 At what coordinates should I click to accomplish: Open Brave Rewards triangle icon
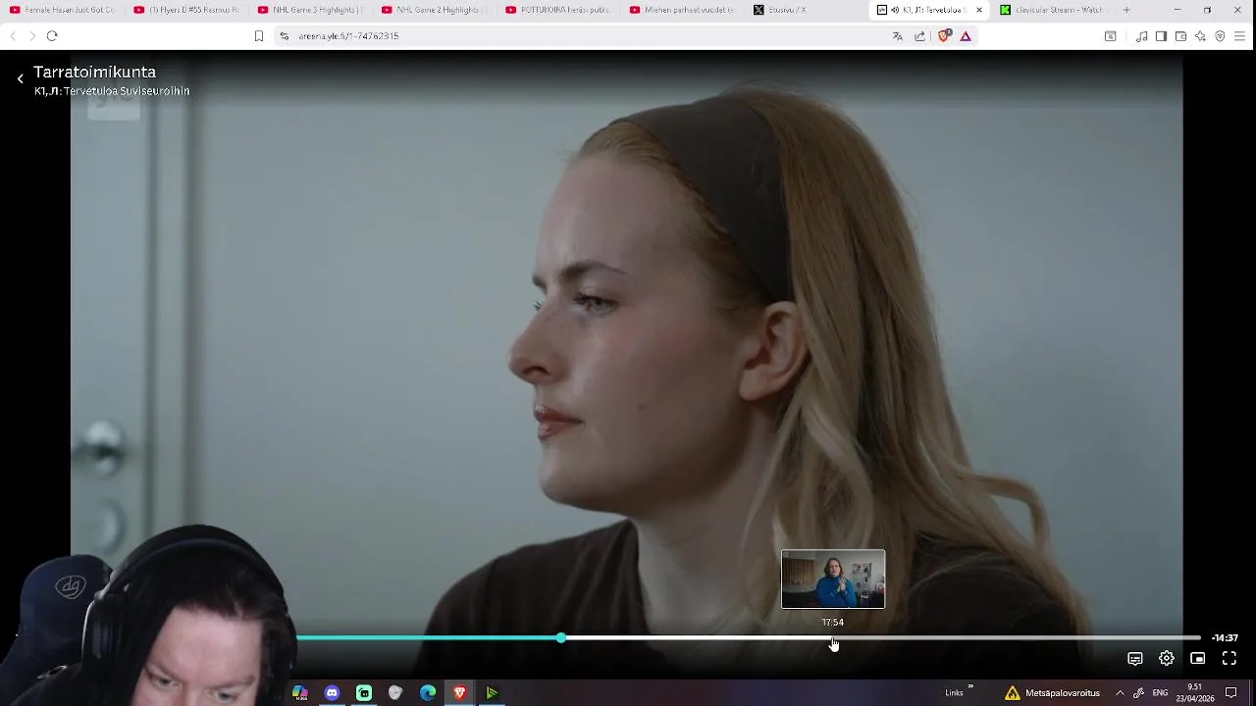[966, 36]
